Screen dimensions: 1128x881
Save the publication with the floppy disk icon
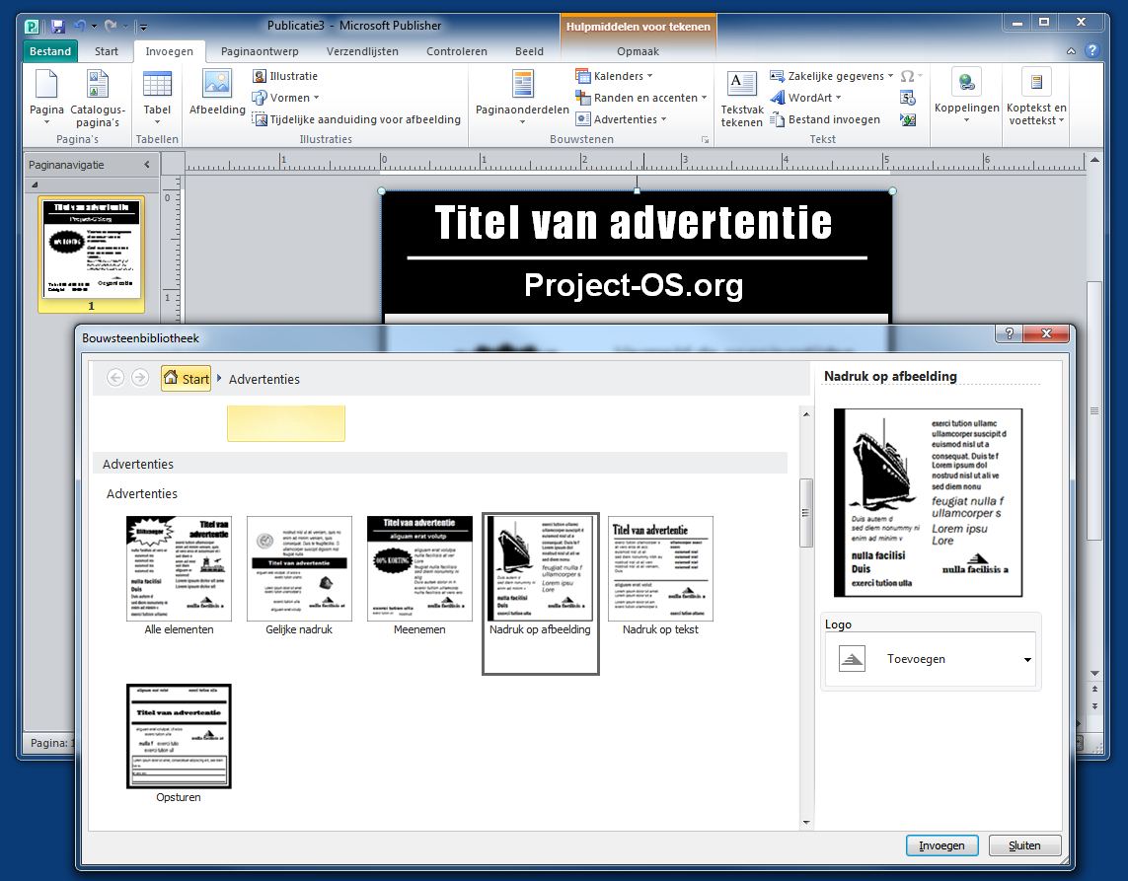(x=57, y=27)
